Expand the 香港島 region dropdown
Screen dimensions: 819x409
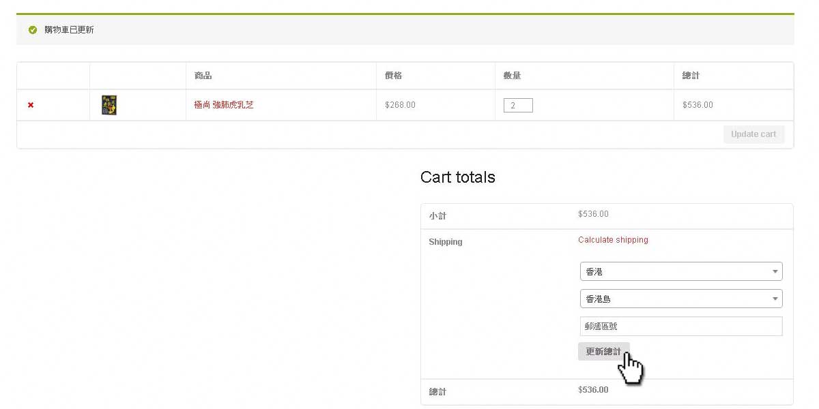(680, 299)
